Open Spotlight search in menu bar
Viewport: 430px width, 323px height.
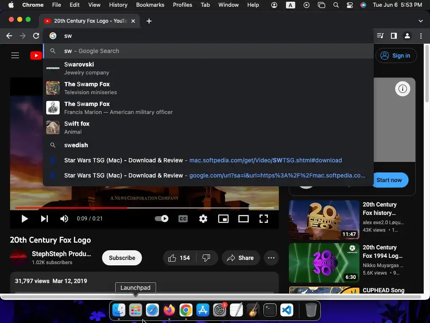coord(336,5)
